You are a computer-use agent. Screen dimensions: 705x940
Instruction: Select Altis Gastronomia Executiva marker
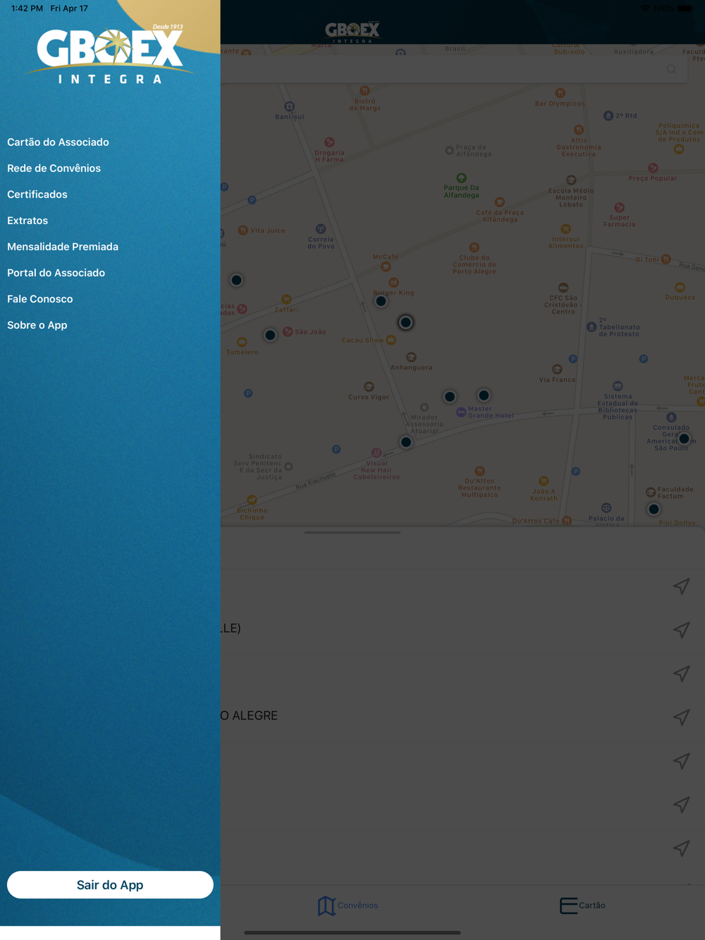pos(579,130)
